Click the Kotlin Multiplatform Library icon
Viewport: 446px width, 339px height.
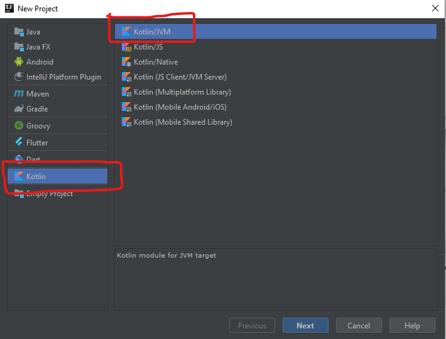(x=126, y=92)
